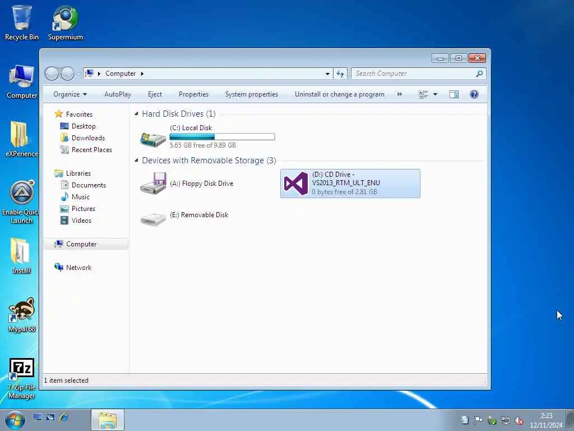Launch Internet Explorer from quick launch

click(x=64, y=418)
